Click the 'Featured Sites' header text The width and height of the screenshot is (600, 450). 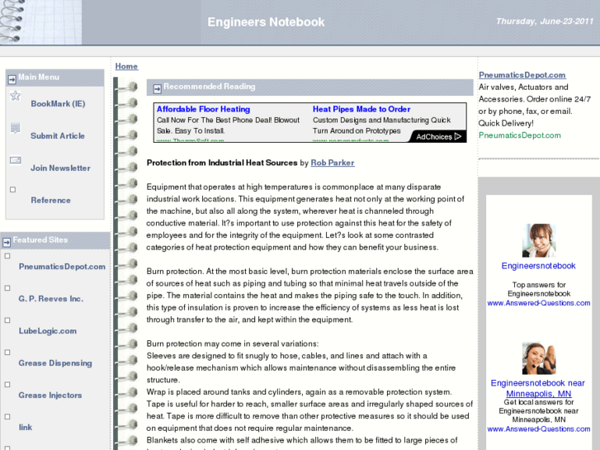[x=40, y=239]
